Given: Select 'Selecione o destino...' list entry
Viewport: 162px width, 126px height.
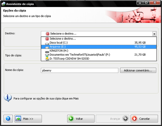Looking at the screenshot, I should coord(99,39).
